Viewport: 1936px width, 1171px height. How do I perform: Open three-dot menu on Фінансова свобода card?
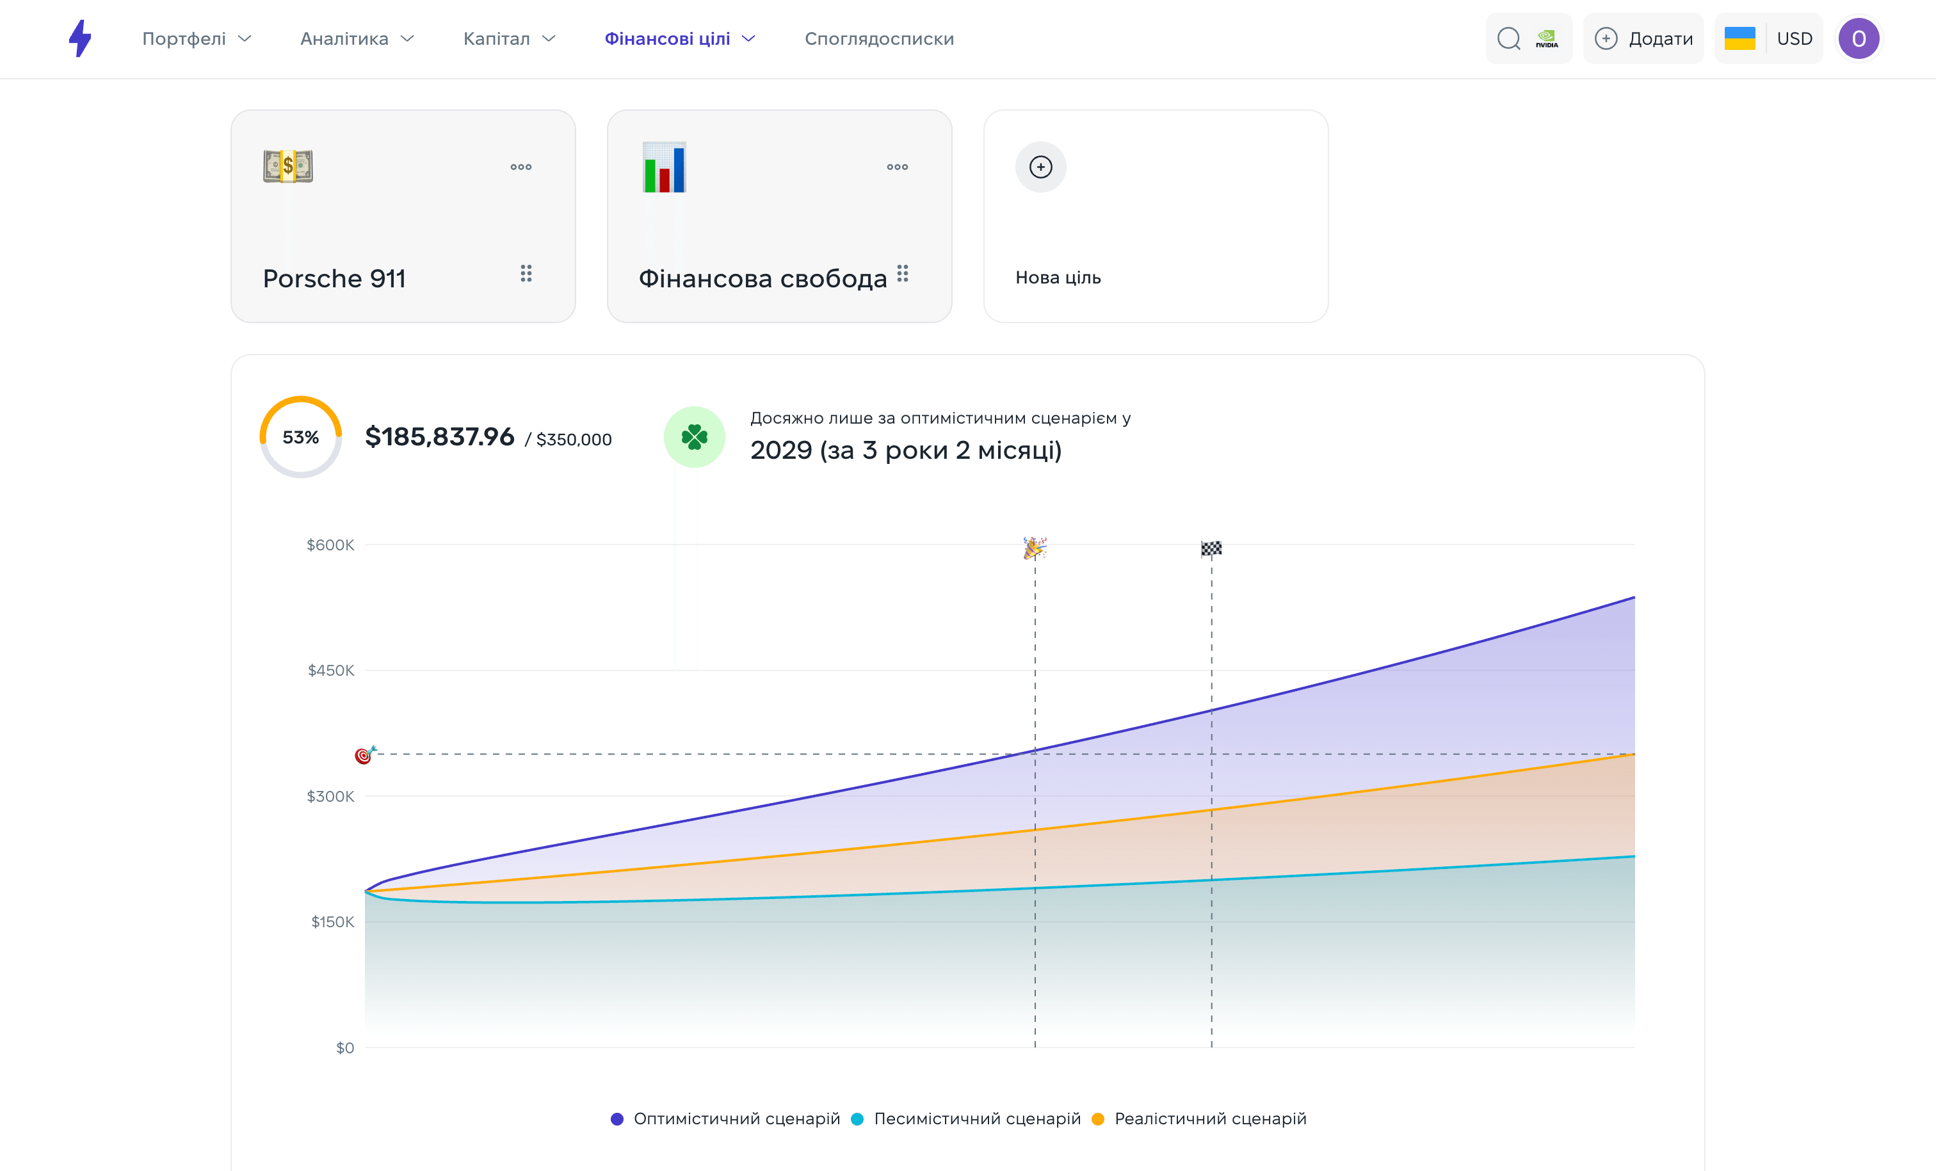point(898,166)
